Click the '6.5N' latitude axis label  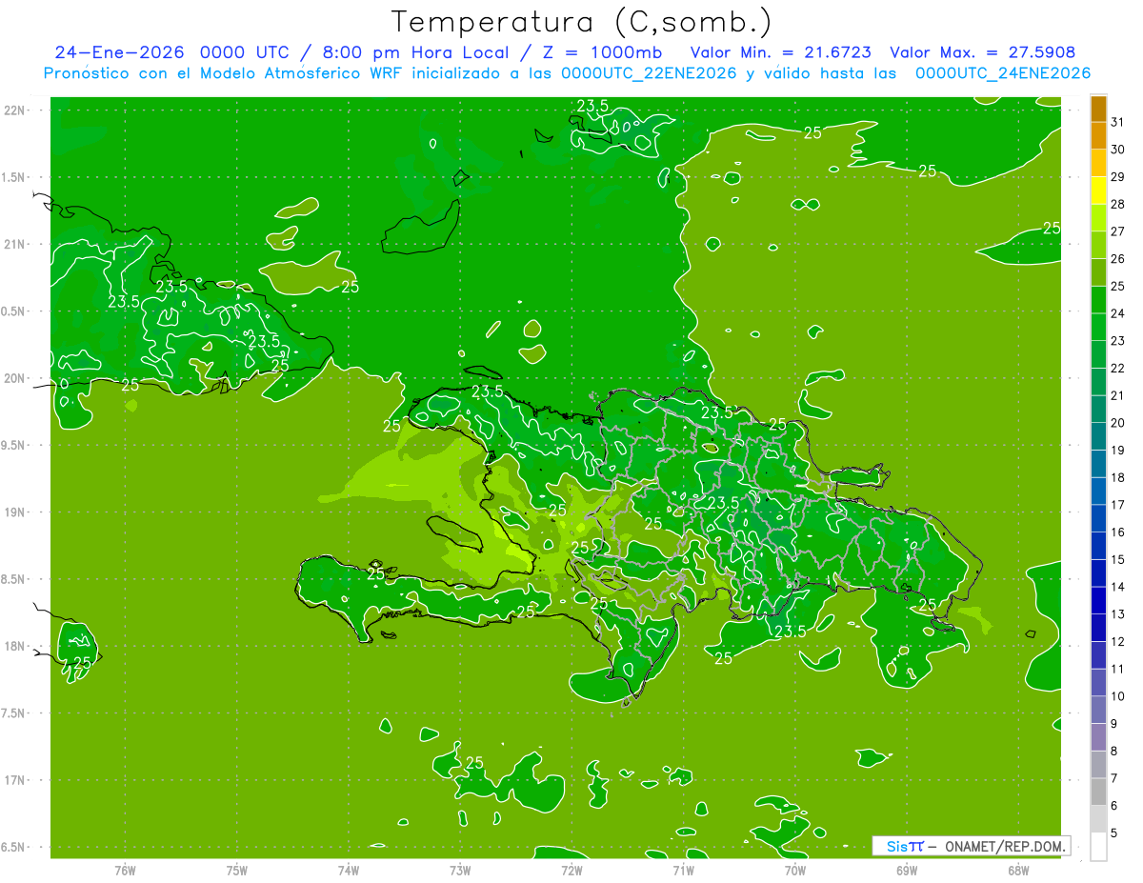pyautogui.click(x=13, y=847)
